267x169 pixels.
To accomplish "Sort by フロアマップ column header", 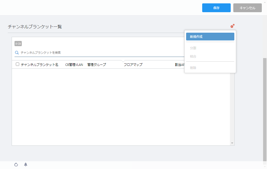I will [133, 65].
